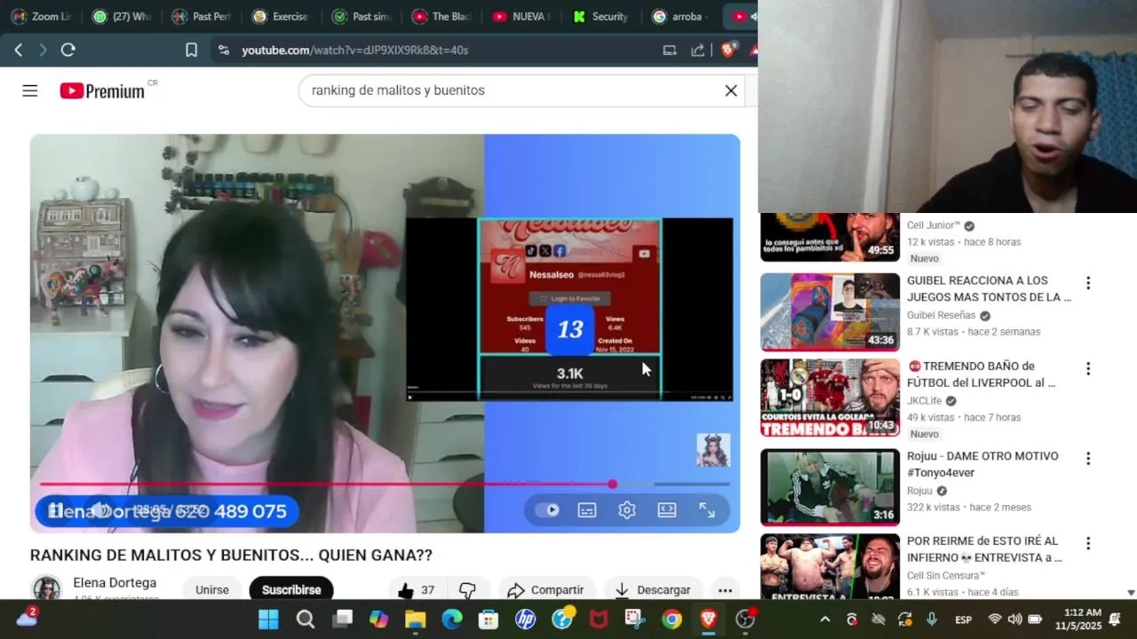Open Brave Shields lion icon
The width and height of the screenshot is (1137, 639).
click(x=728, y=51)
